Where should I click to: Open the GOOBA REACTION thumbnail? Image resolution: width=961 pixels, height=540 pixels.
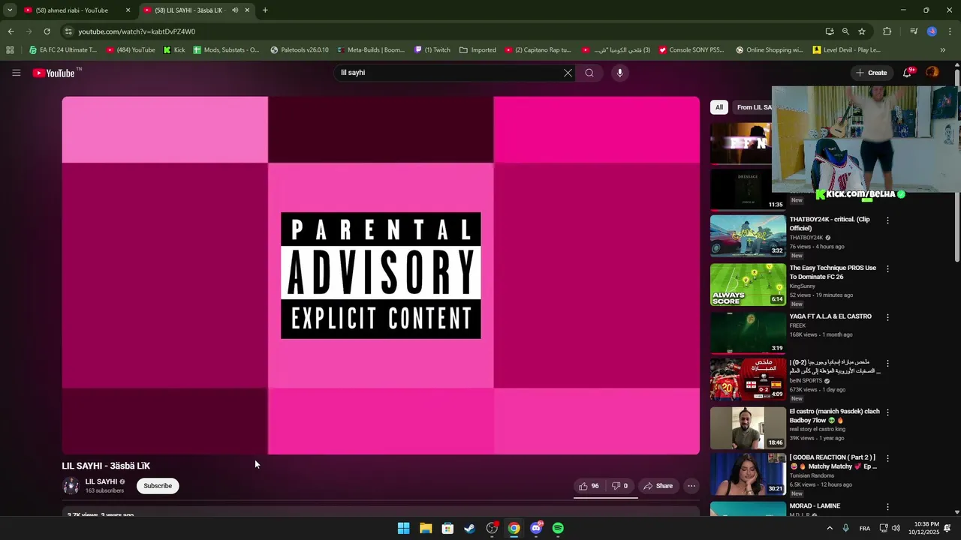(x=748, y=474)
